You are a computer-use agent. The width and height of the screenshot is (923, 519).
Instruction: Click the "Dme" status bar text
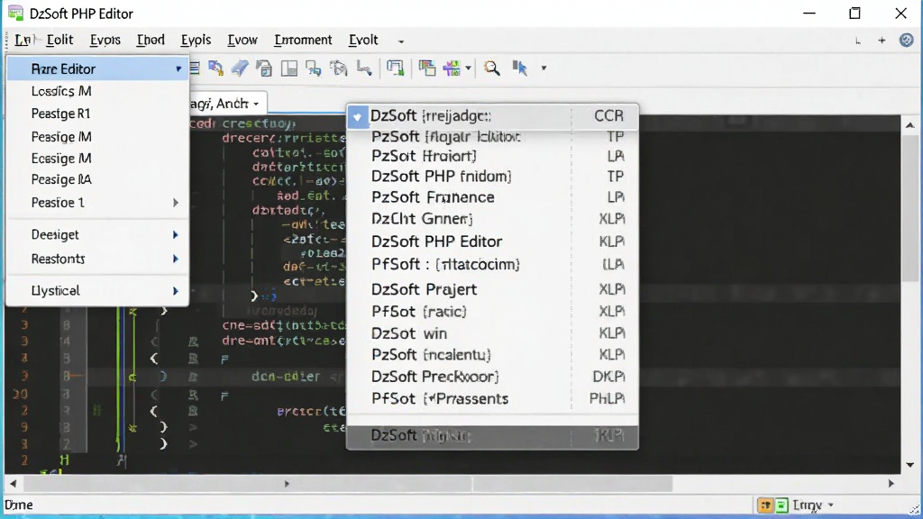click(19, 505)
